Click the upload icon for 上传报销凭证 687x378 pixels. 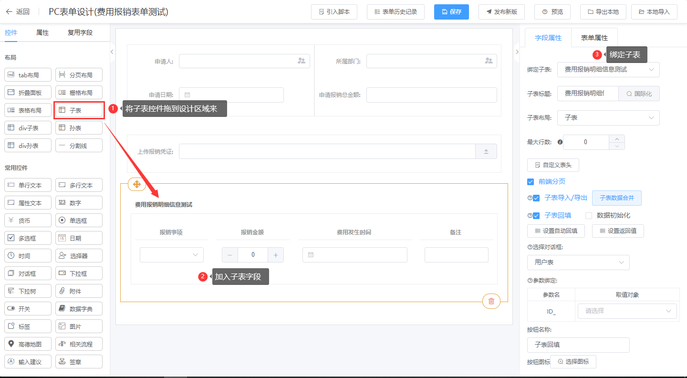point(486,151)
